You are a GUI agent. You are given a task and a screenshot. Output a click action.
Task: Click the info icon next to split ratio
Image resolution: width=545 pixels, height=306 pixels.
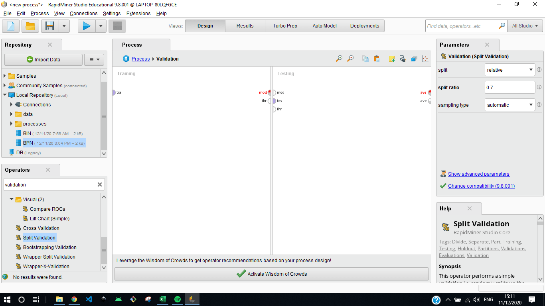click(539, 87)
